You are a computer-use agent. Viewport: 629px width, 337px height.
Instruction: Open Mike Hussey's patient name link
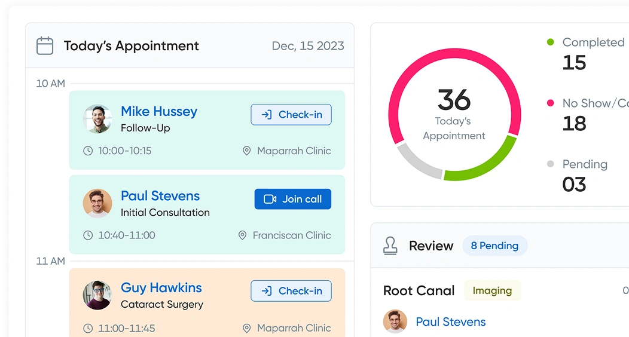159,111
